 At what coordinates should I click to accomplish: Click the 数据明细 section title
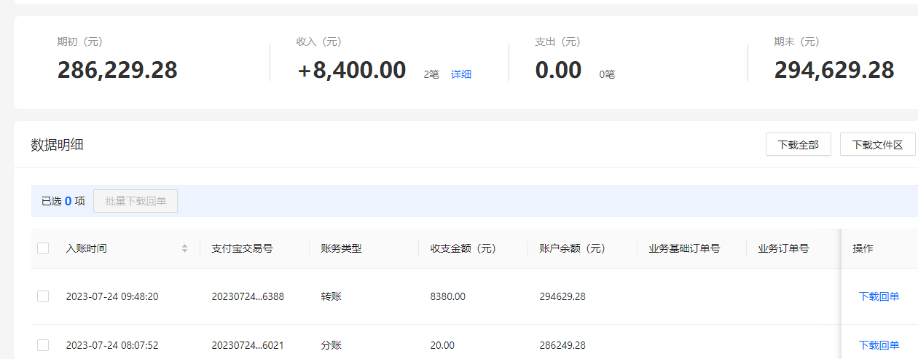(57, 144)
